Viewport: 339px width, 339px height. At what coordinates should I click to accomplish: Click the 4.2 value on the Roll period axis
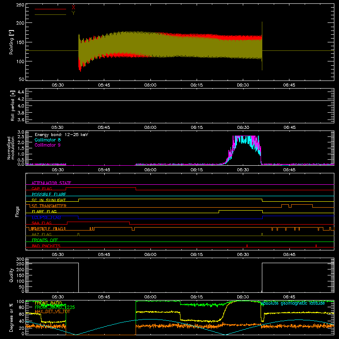click(x=21, y=99)
